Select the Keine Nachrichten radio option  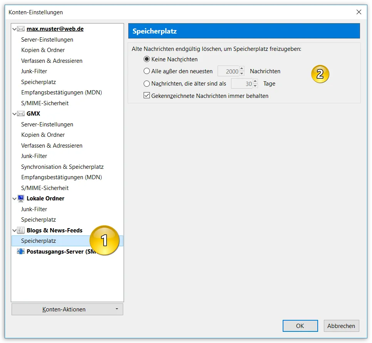coord(147,59)
